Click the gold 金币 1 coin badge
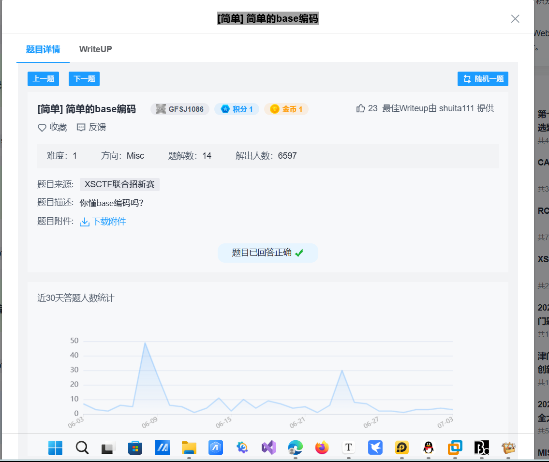This screenshot has width=549, height=462. [286, 109]
